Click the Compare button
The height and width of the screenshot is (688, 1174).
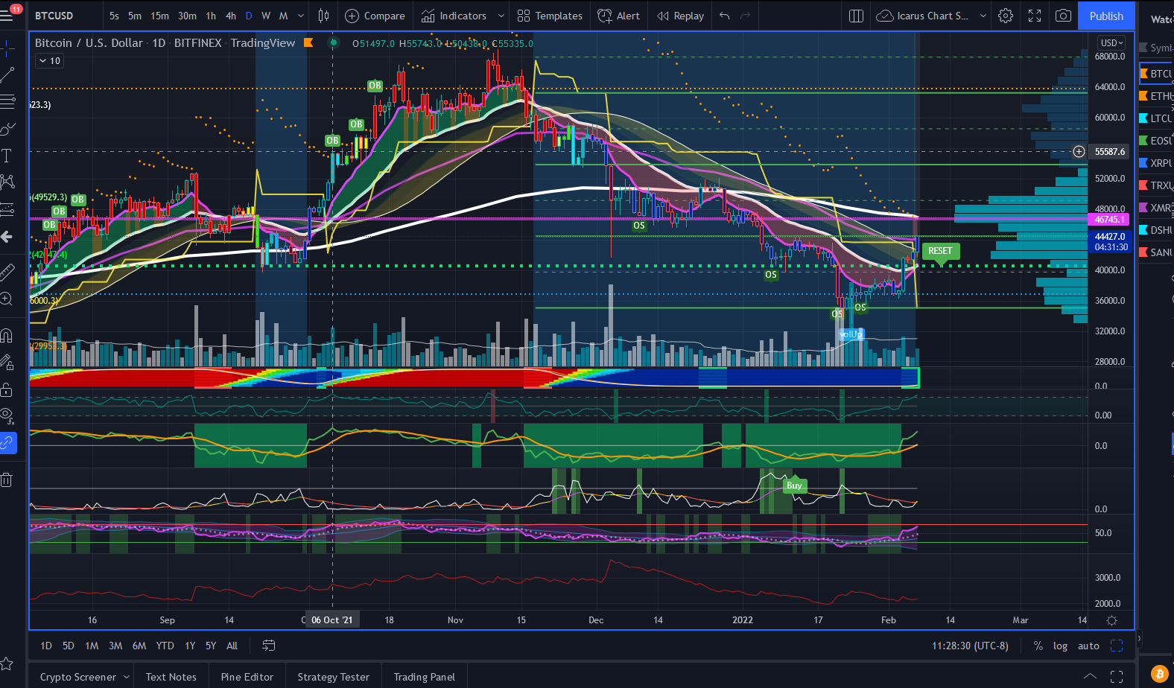(x=375, y=16)
